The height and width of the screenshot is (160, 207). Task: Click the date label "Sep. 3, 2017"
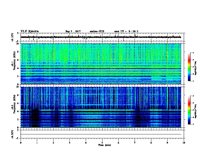[73, 31]
